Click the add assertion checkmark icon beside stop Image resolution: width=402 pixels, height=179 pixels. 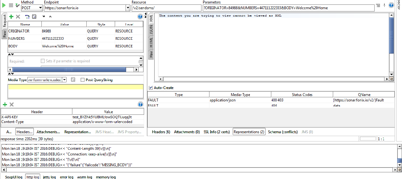(17, 5)
